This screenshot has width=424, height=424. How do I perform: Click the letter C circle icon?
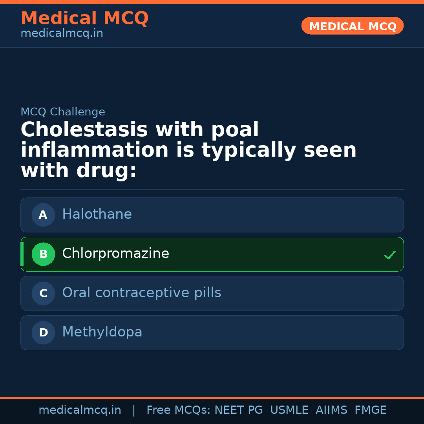click(43, 293)
